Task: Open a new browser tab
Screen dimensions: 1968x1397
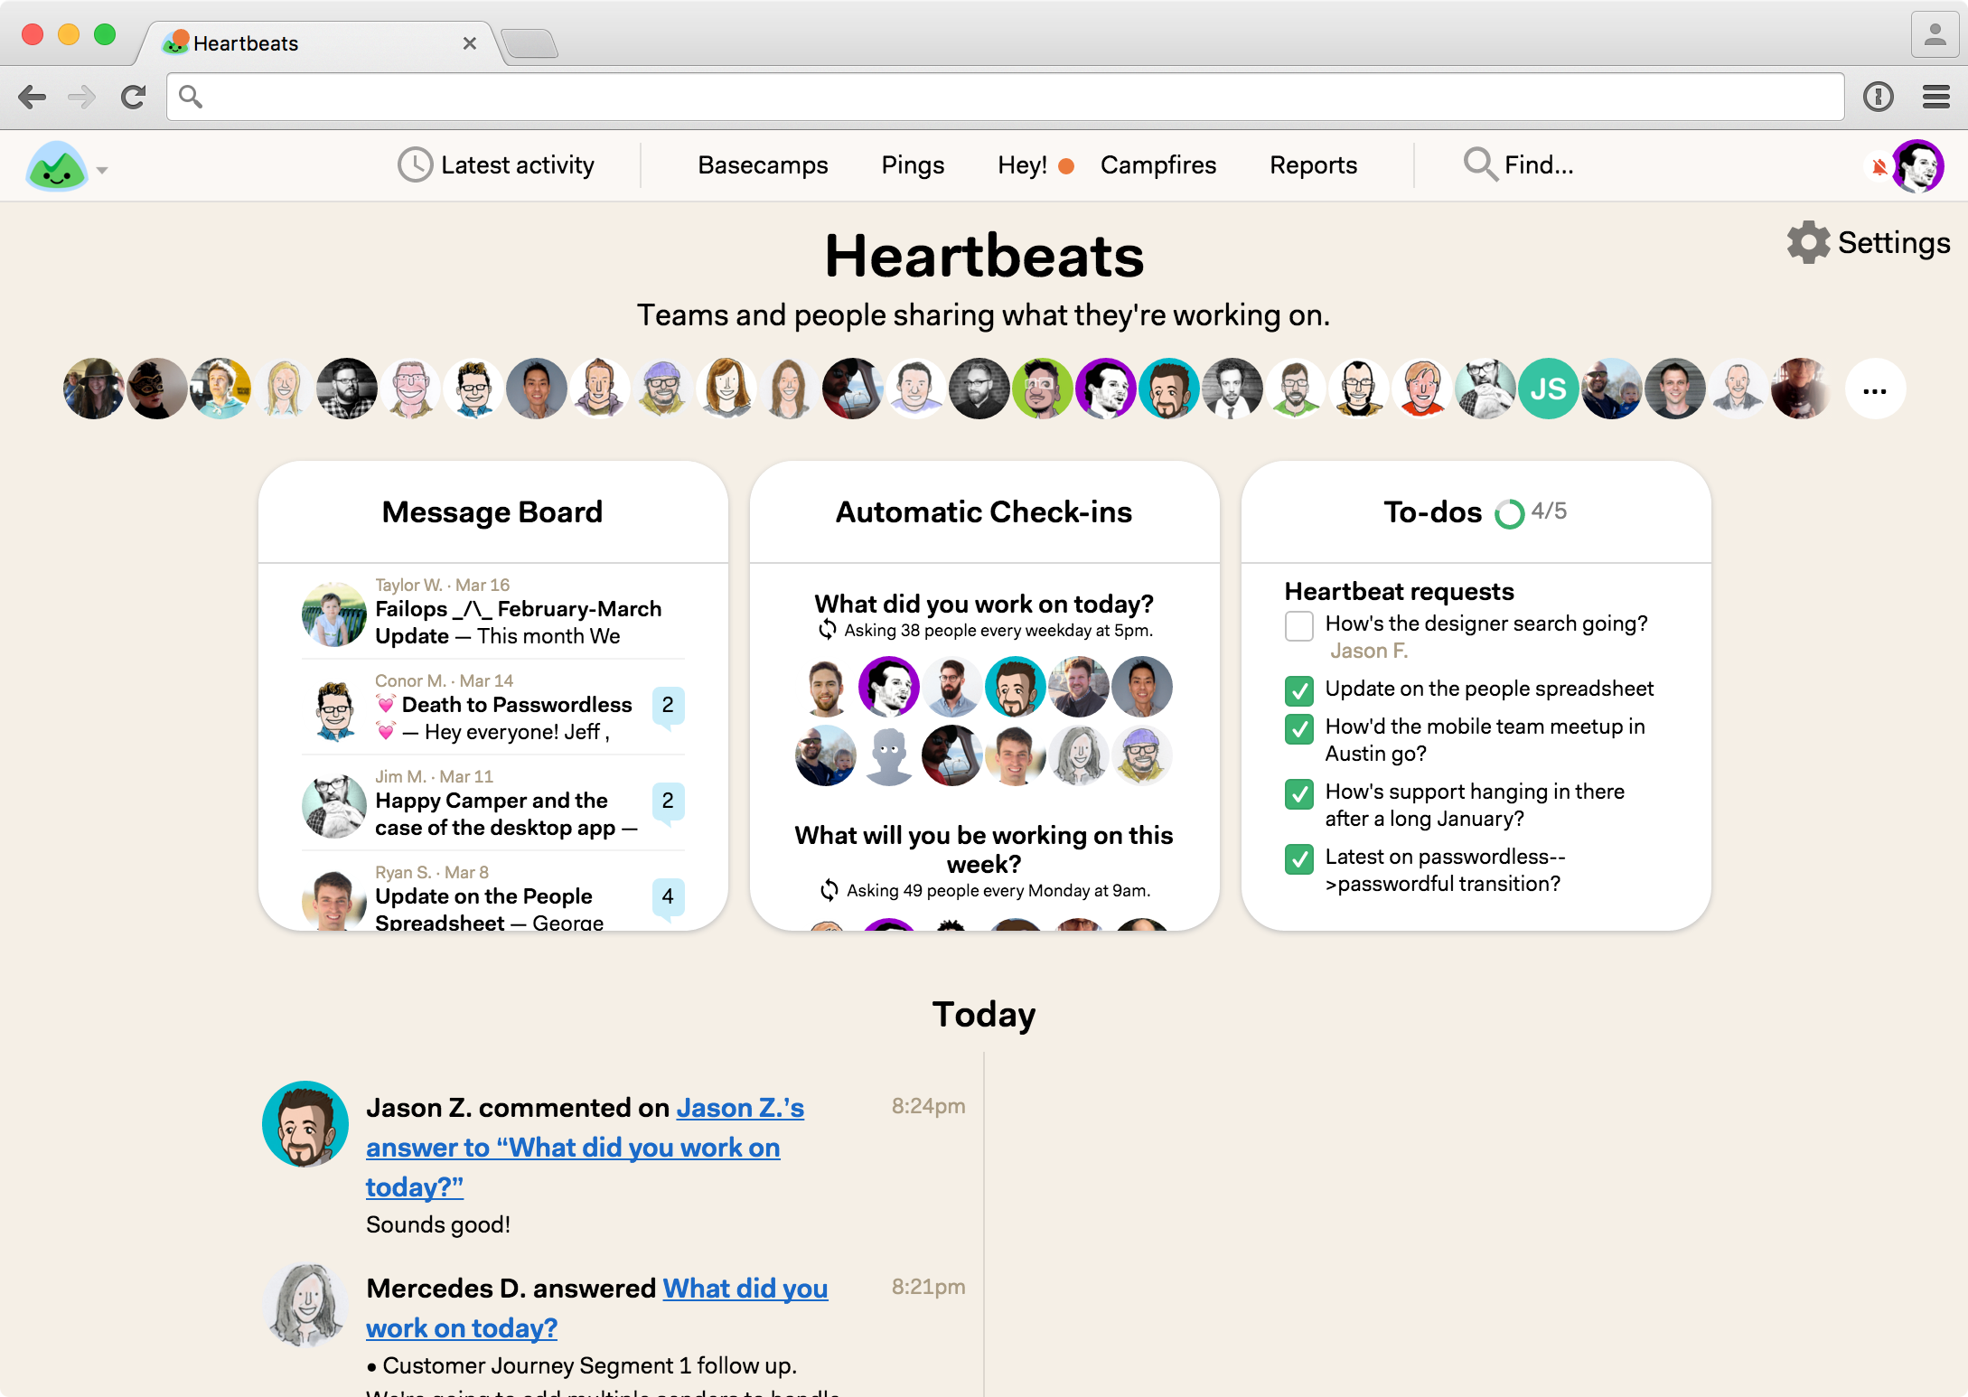Action: click(529, 43)
